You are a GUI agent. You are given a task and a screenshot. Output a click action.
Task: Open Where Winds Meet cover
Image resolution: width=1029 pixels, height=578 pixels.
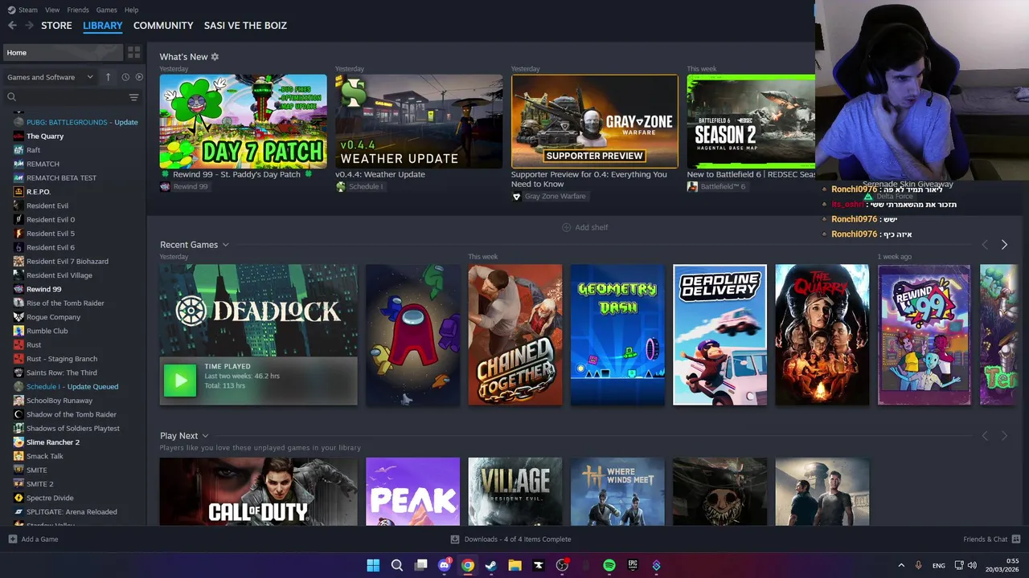tap(617, 491)
